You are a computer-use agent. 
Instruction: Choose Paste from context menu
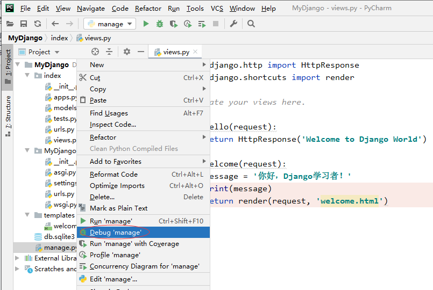coord(143,100)
